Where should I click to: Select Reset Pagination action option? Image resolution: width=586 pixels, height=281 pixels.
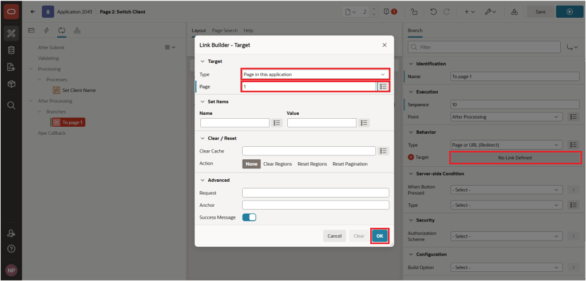click(x=350, y=164)
